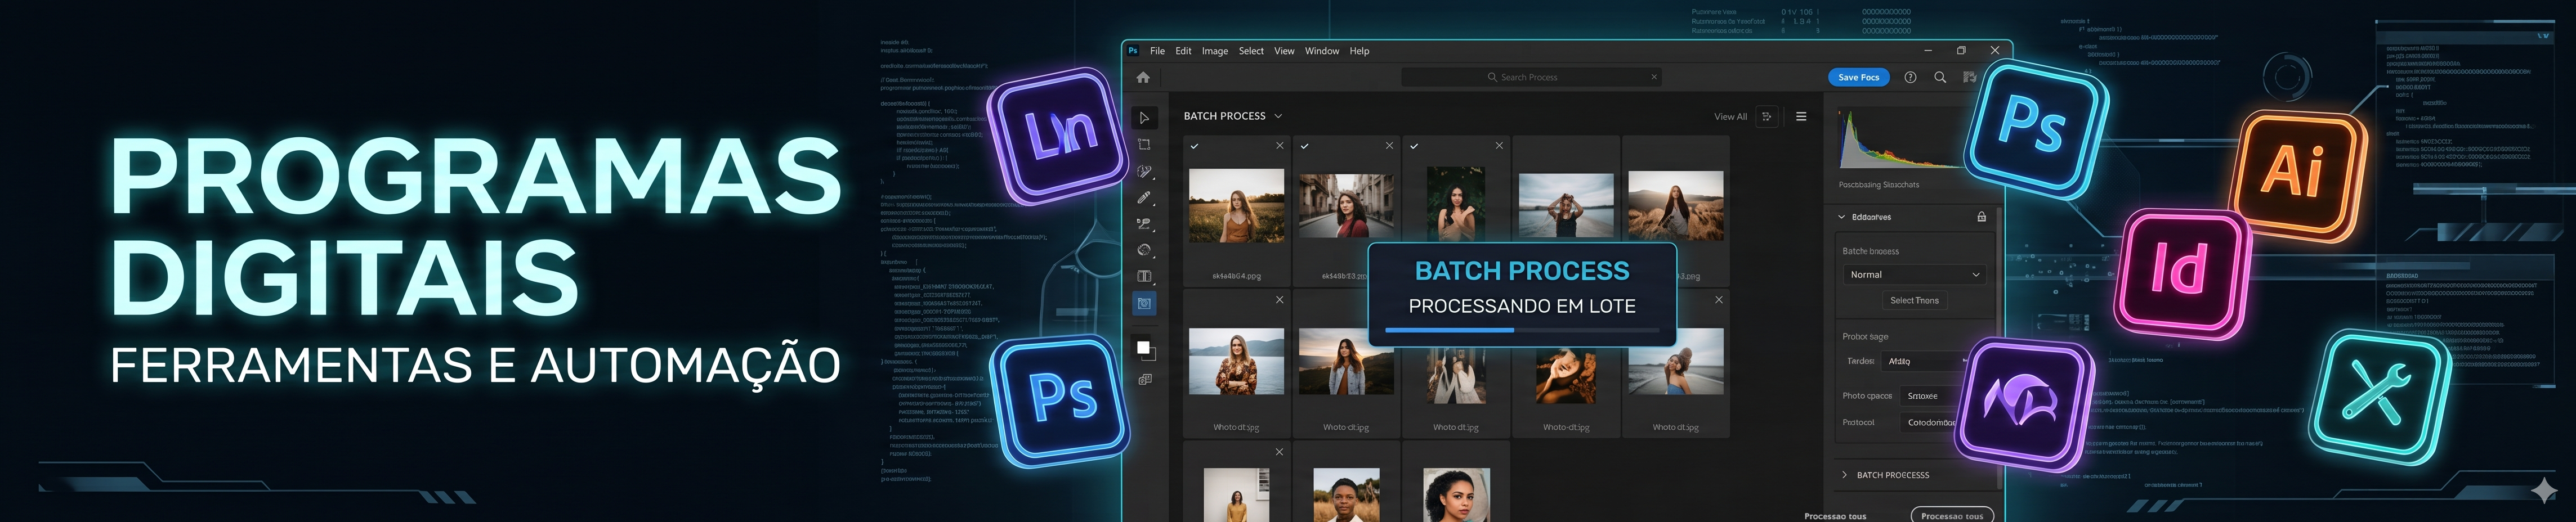Open the Help menu

(1359, 51)
